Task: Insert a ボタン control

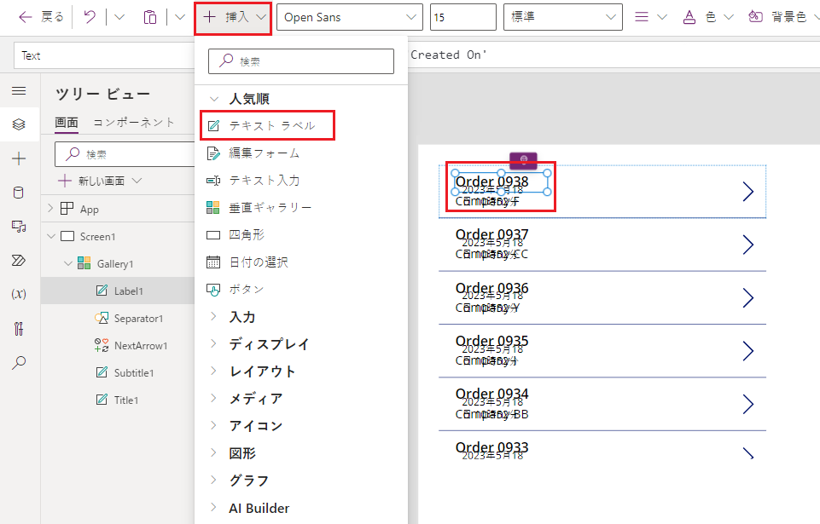Action: [236, 289]
